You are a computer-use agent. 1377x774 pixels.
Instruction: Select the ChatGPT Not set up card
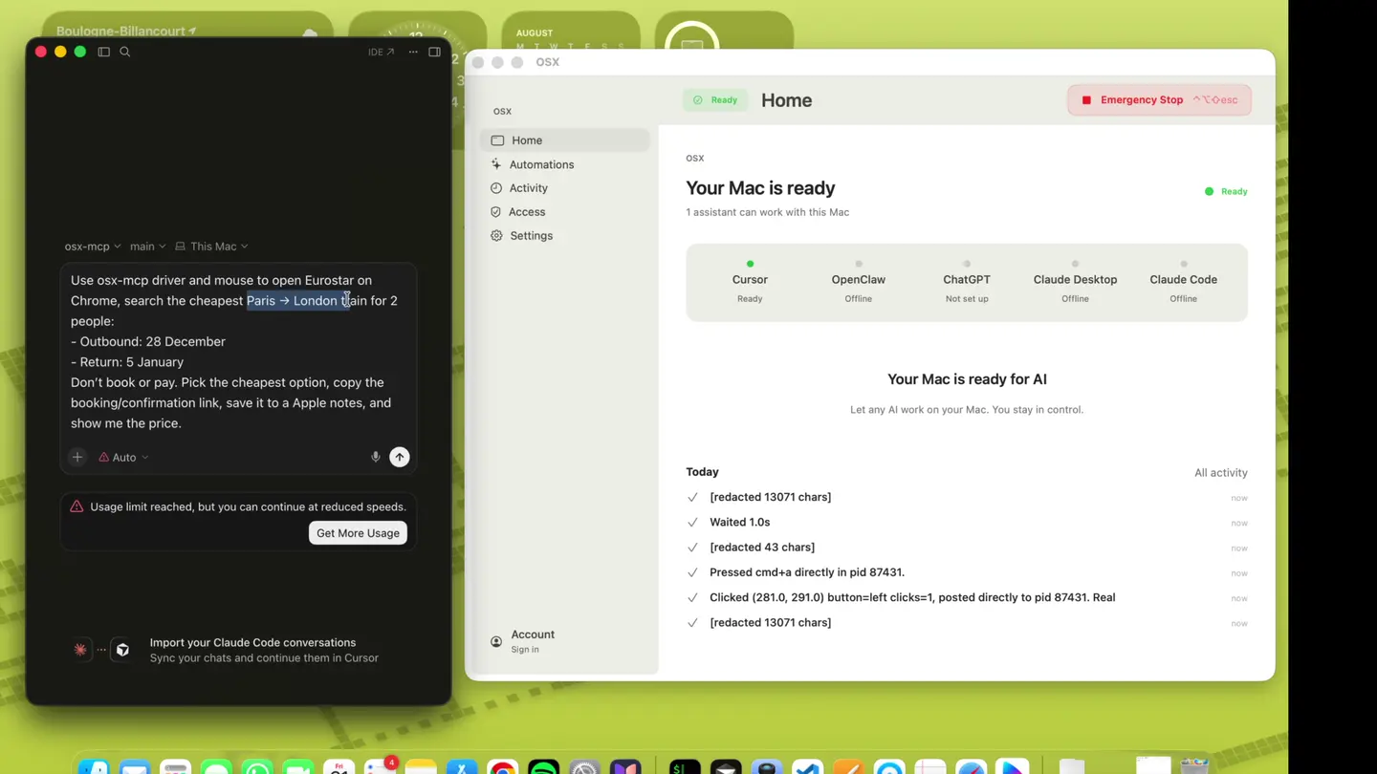coord(966,283)
